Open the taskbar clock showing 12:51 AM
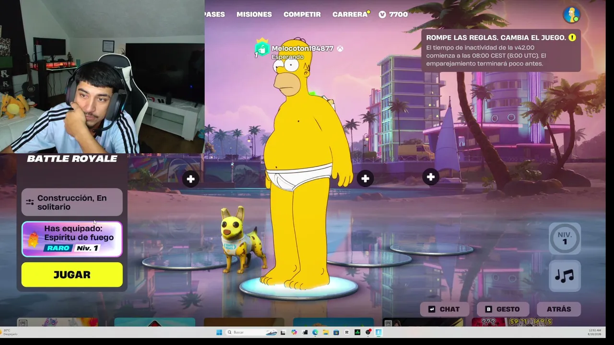Viewport: 614px width, 345px height. click(x=595, y=332)
